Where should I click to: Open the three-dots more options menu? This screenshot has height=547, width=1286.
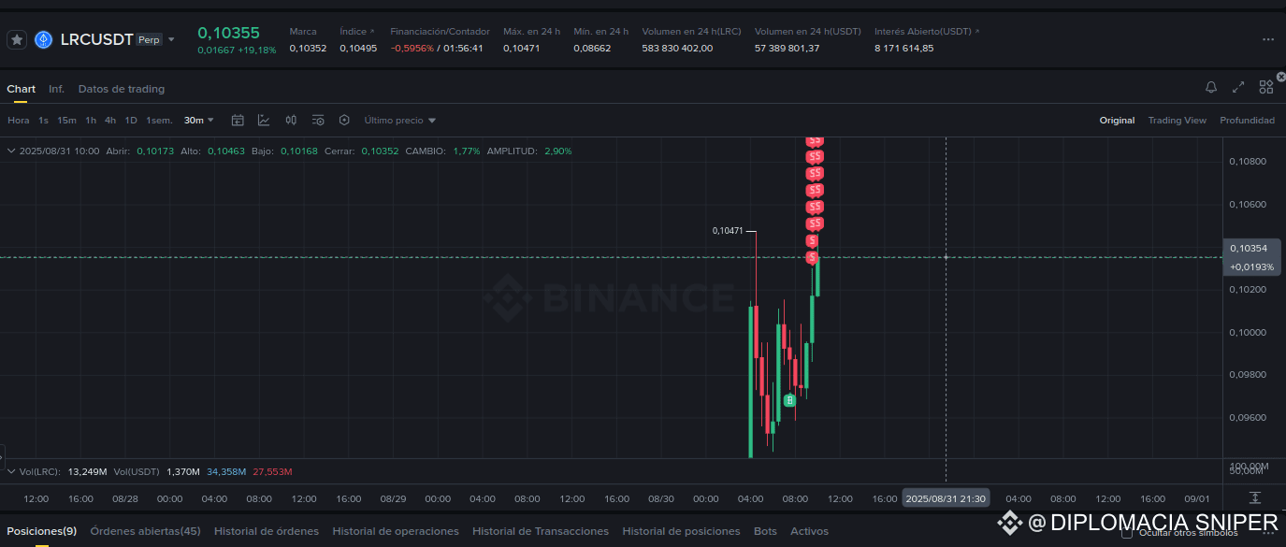point(1268,39)
